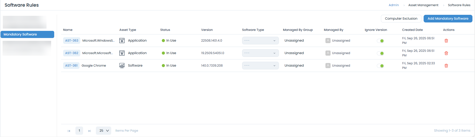Change items per page from 25
475x137 pixels.
click(x=104, y=131)
